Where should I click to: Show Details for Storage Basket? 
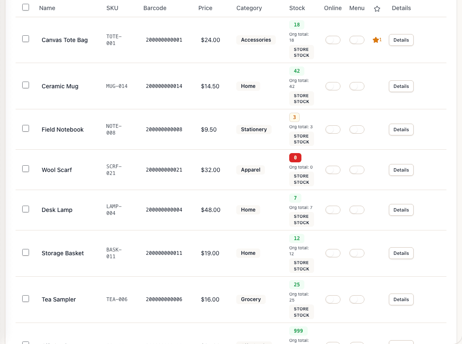point(401,254)
